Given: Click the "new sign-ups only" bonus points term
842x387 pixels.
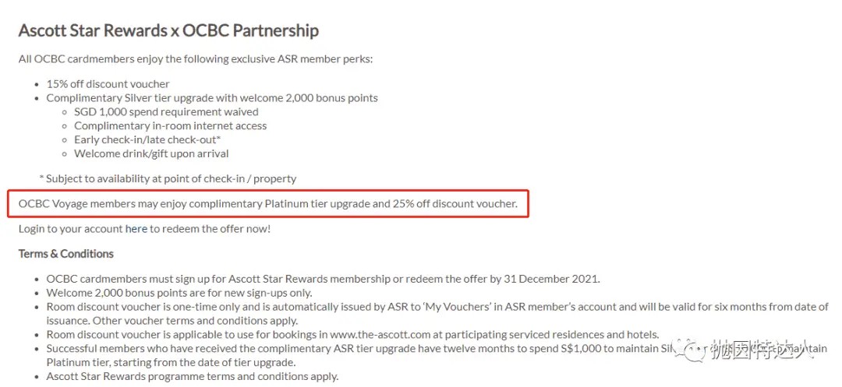Looking at the screenshot, I should click(x=179, y=293).
